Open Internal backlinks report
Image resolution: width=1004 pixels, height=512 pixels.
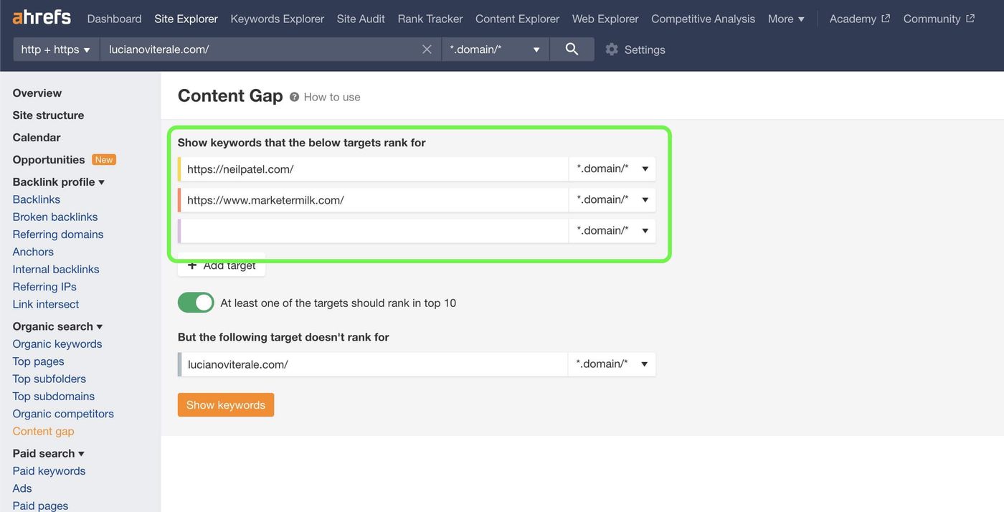(56, 269)
